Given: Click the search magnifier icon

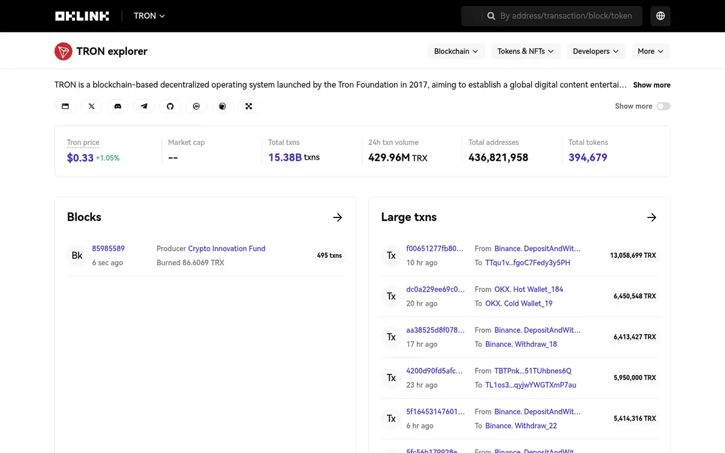Looking at the screenshot, I should click(491, 16).
